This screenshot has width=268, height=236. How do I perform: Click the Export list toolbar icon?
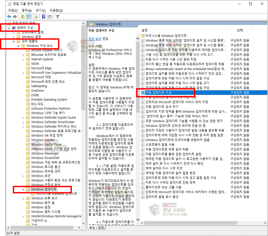click(x=36, y=17)
